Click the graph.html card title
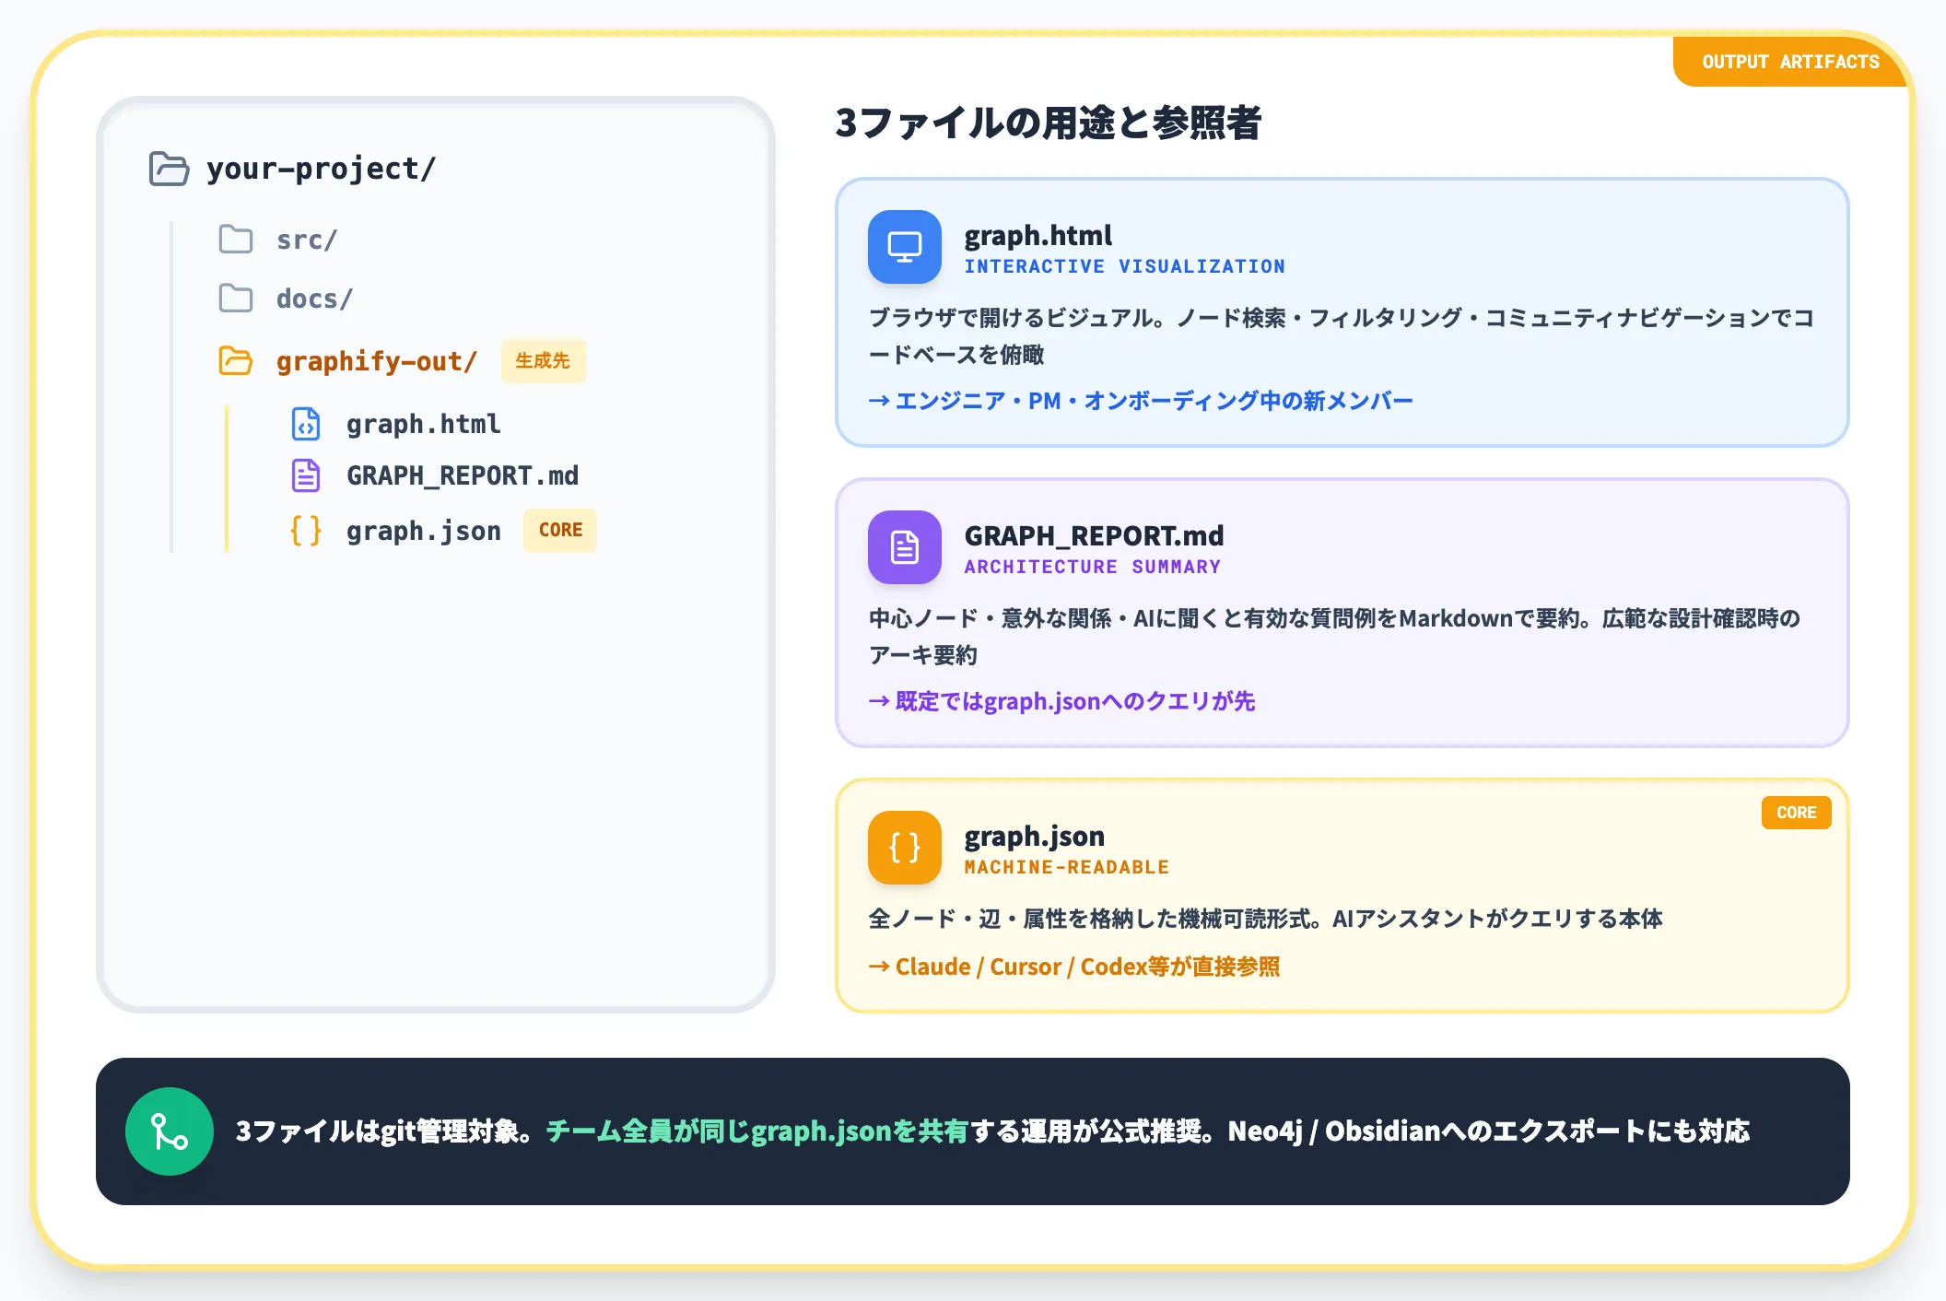 [1038, 236]
